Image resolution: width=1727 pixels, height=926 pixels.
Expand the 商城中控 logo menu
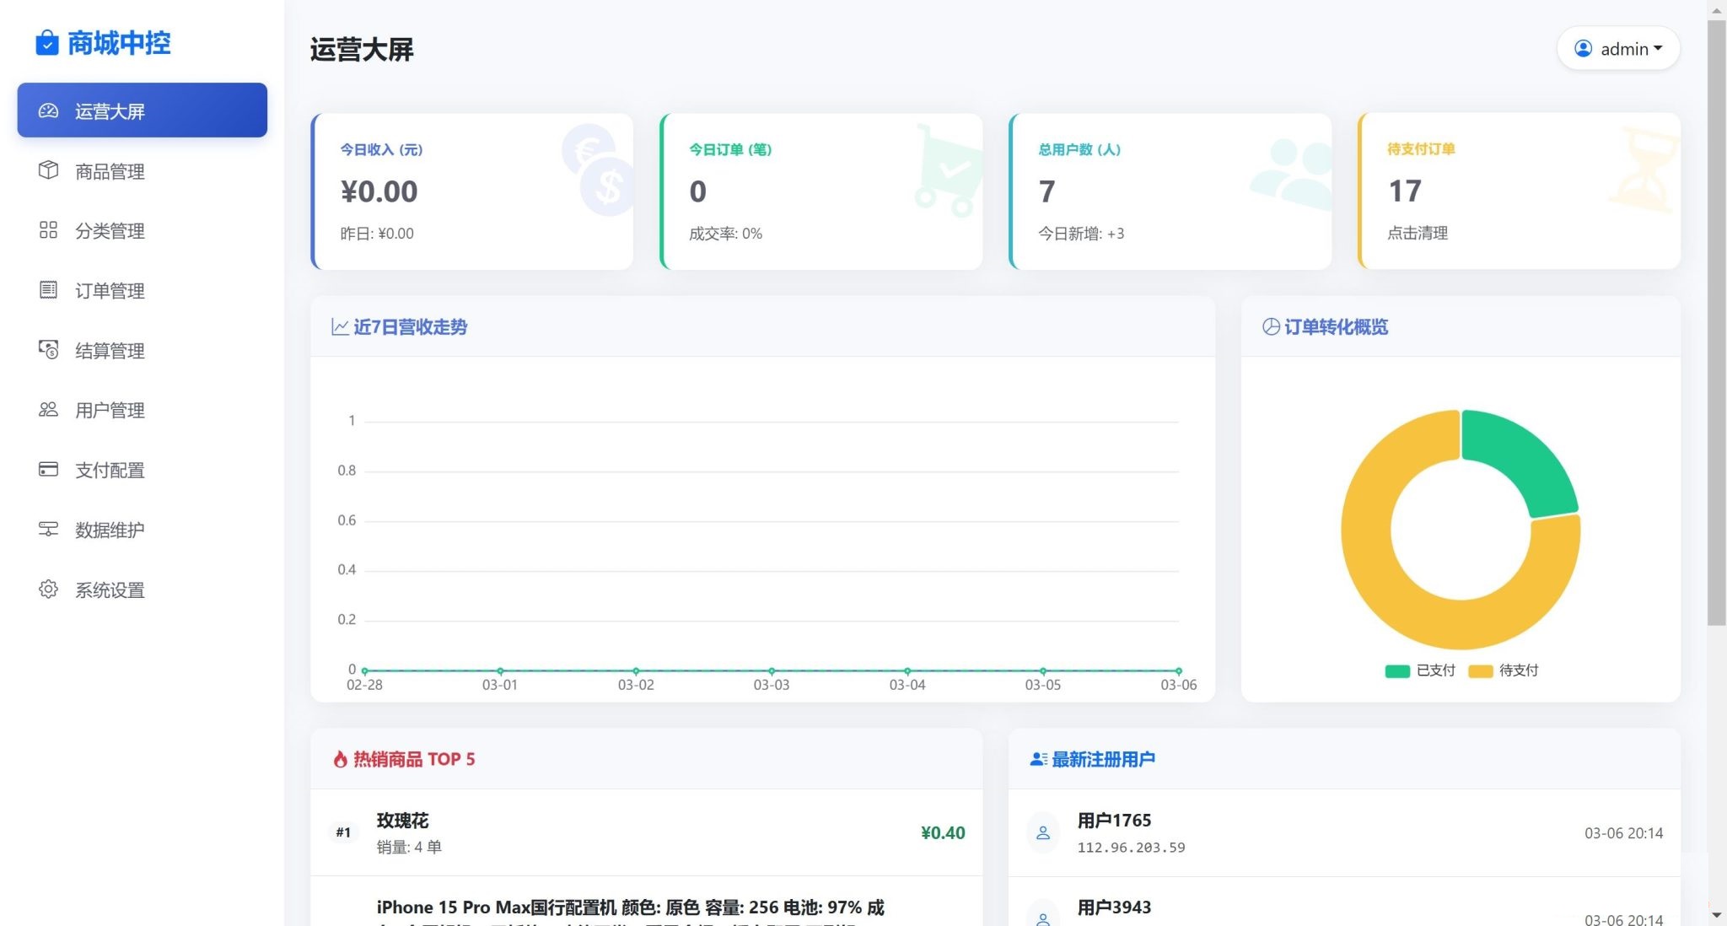tap(104, 43)
